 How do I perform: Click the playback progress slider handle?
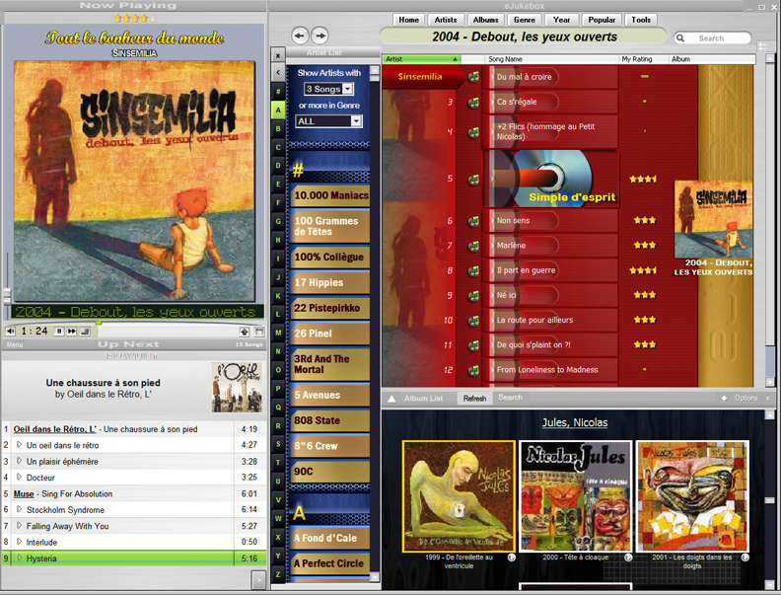98,323
